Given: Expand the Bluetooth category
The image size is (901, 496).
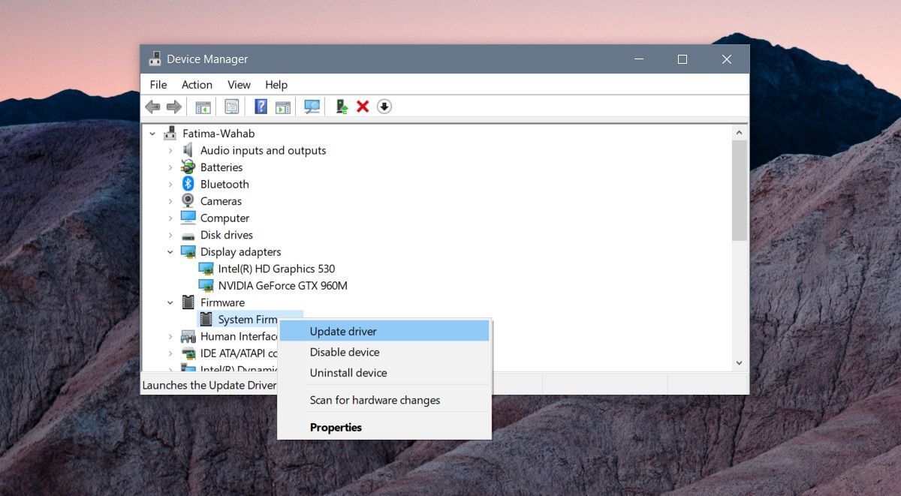Looking at the screenshot, I should (170, 185).
